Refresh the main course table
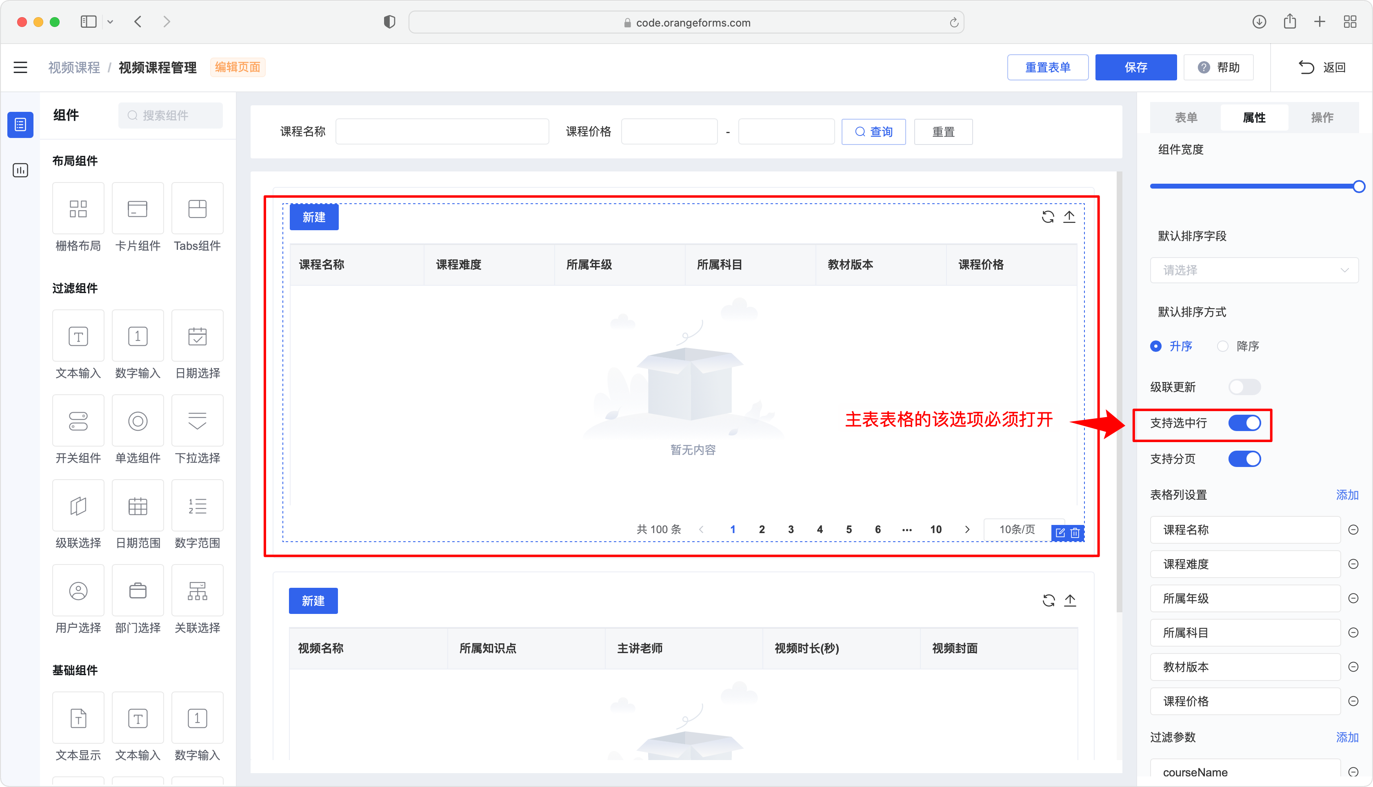1373x787 pixels. (x=1048, y=217)
